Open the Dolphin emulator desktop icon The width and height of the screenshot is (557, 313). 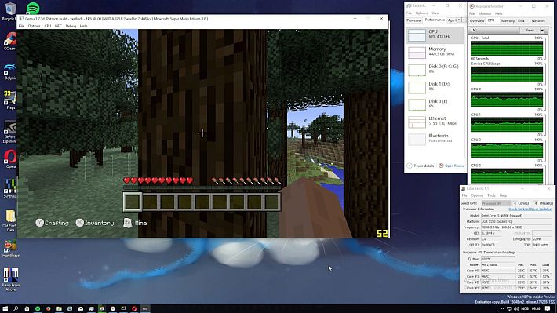[10, 71]
